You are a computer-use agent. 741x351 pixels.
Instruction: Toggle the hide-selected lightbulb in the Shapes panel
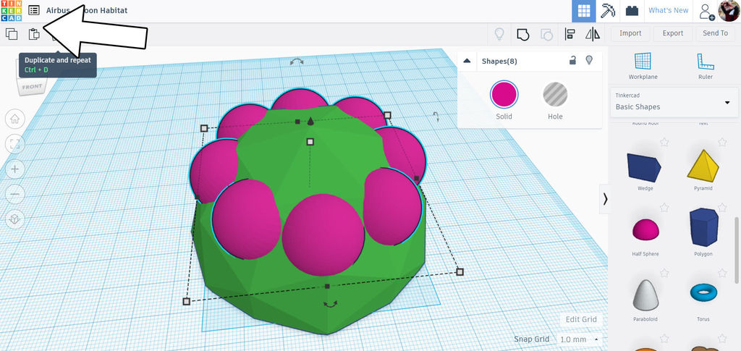pyautogui.click(x=589, y=60)
